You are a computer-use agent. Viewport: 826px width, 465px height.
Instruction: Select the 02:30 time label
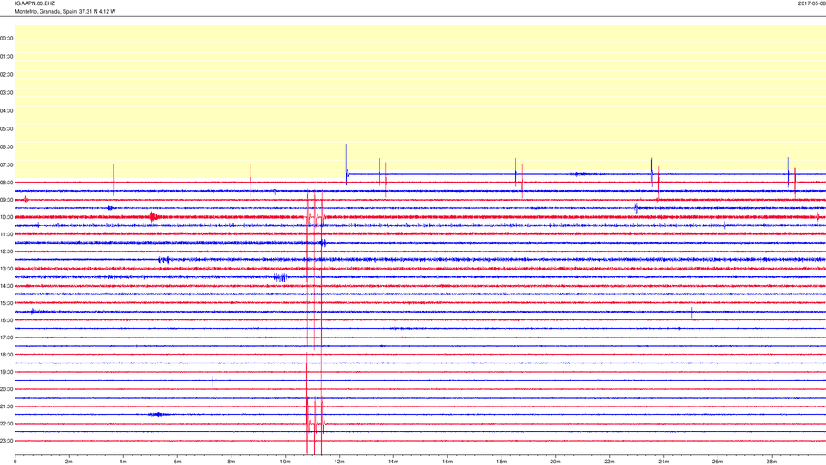coord(7,75)
